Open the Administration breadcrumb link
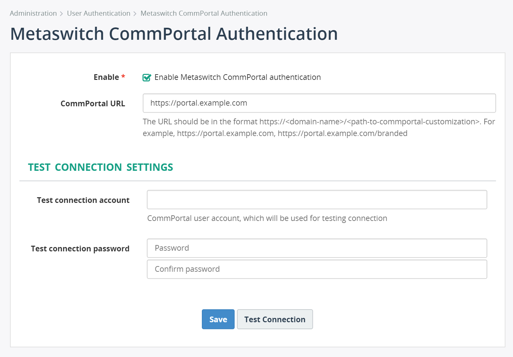 pyautogui.click(x=33, y=13)
